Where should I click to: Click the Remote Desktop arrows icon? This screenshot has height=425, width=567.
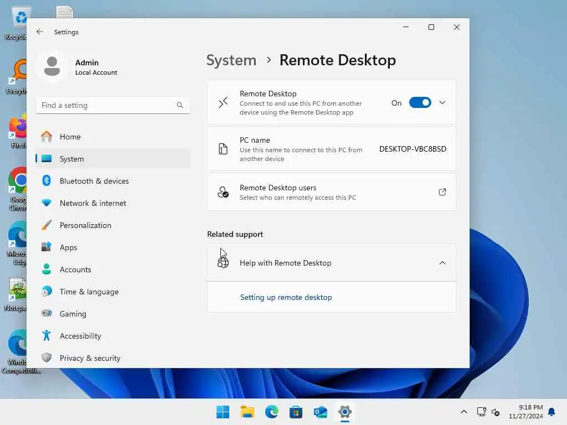[223, 102]
